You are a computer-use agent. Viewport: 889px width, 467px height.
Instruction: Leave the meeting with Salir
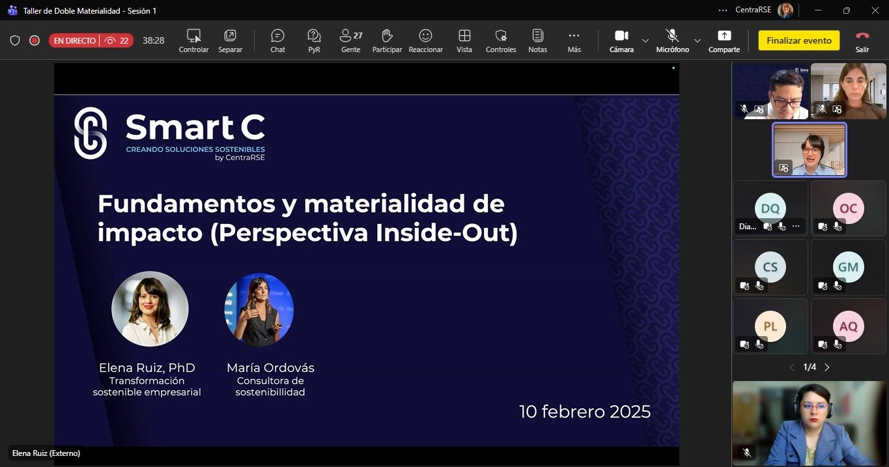click(862, 40)
